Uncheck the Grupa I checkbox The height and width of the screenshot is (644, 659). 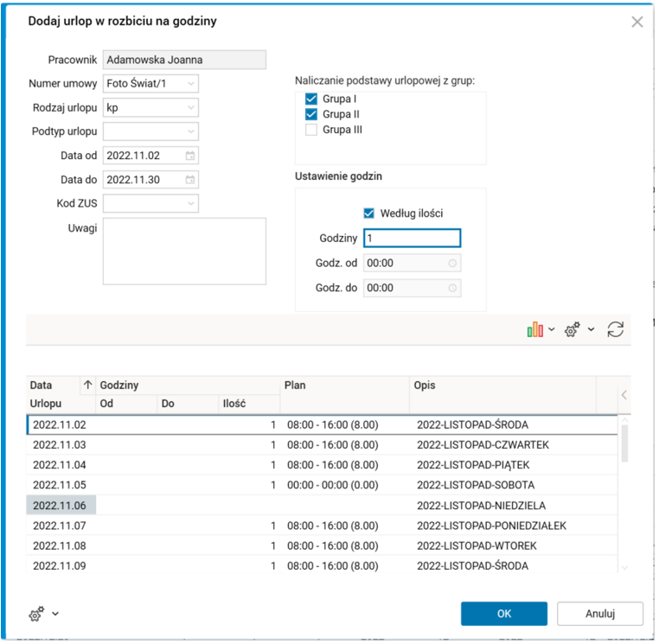click(x=311, y=99)
